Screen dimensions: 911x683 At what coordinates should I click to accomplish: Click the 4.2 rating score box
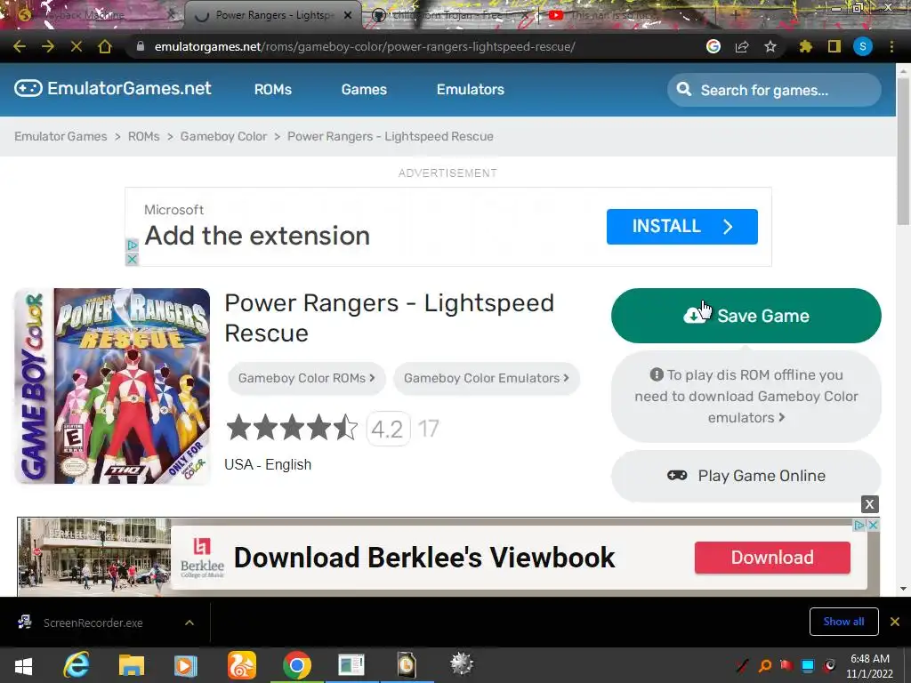tap(388, 430)
